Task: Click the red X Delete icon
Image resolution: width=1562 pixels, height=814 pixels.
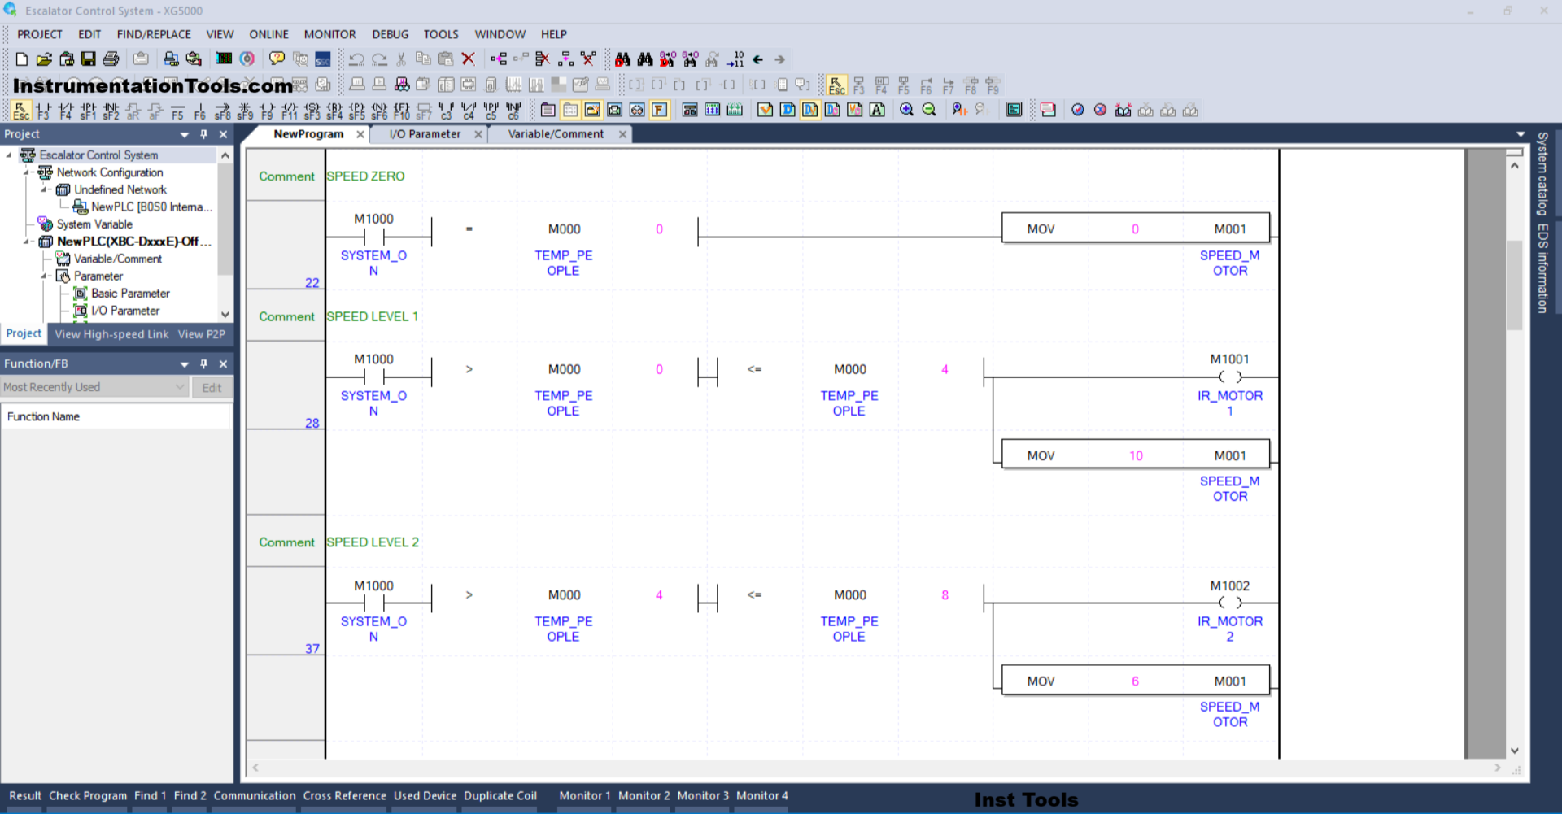Action: click(x=468, y=59)
